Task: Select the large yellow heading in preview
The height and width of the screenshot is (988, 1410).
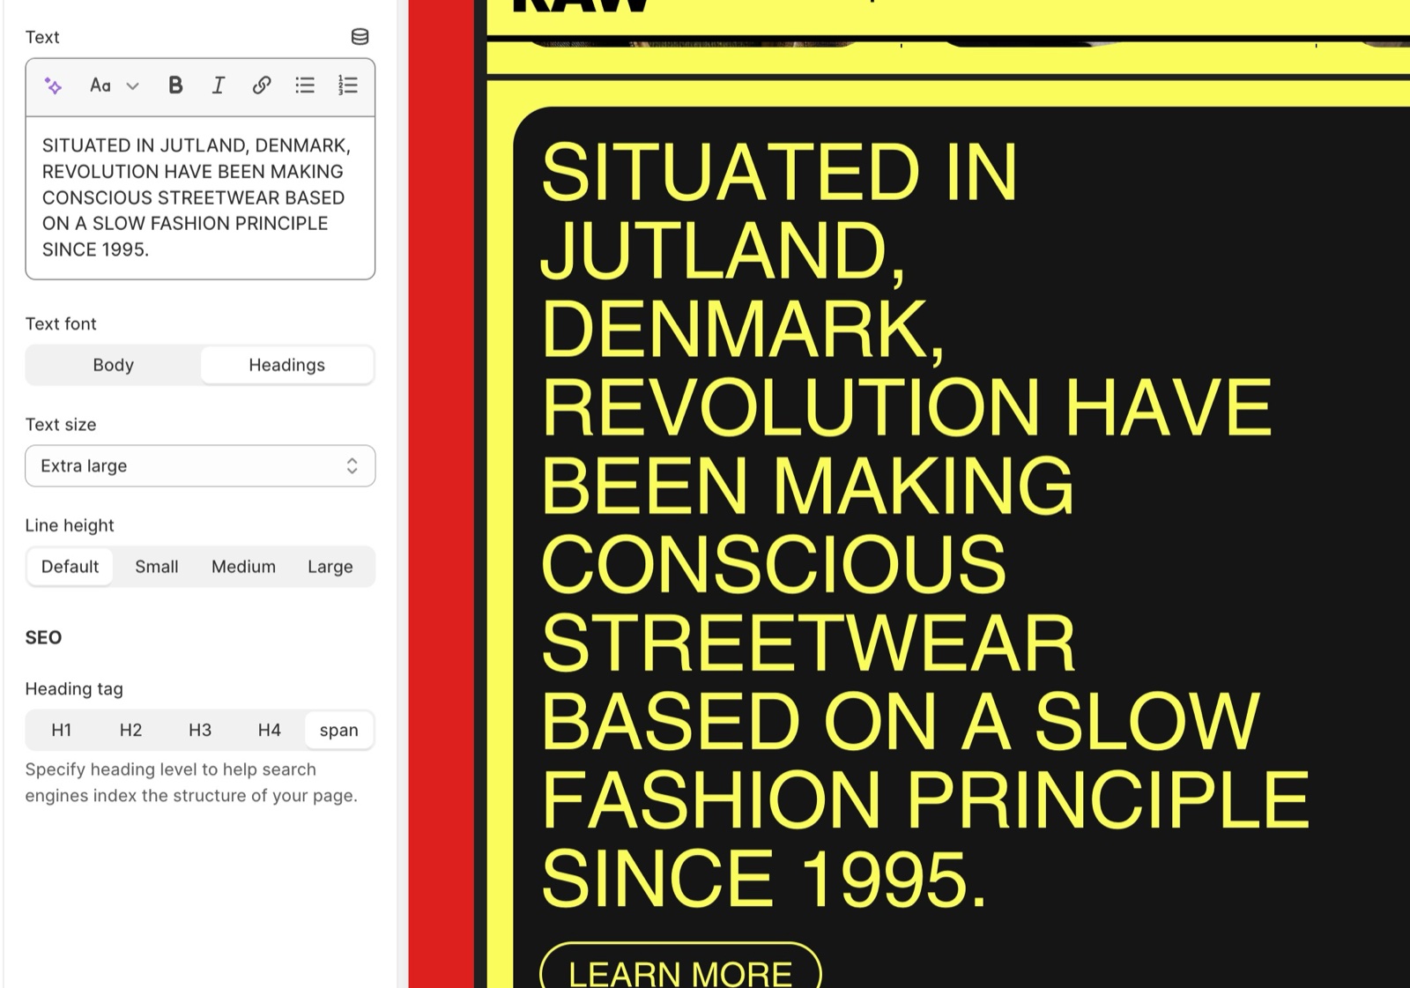Action: tap(925, 525)
